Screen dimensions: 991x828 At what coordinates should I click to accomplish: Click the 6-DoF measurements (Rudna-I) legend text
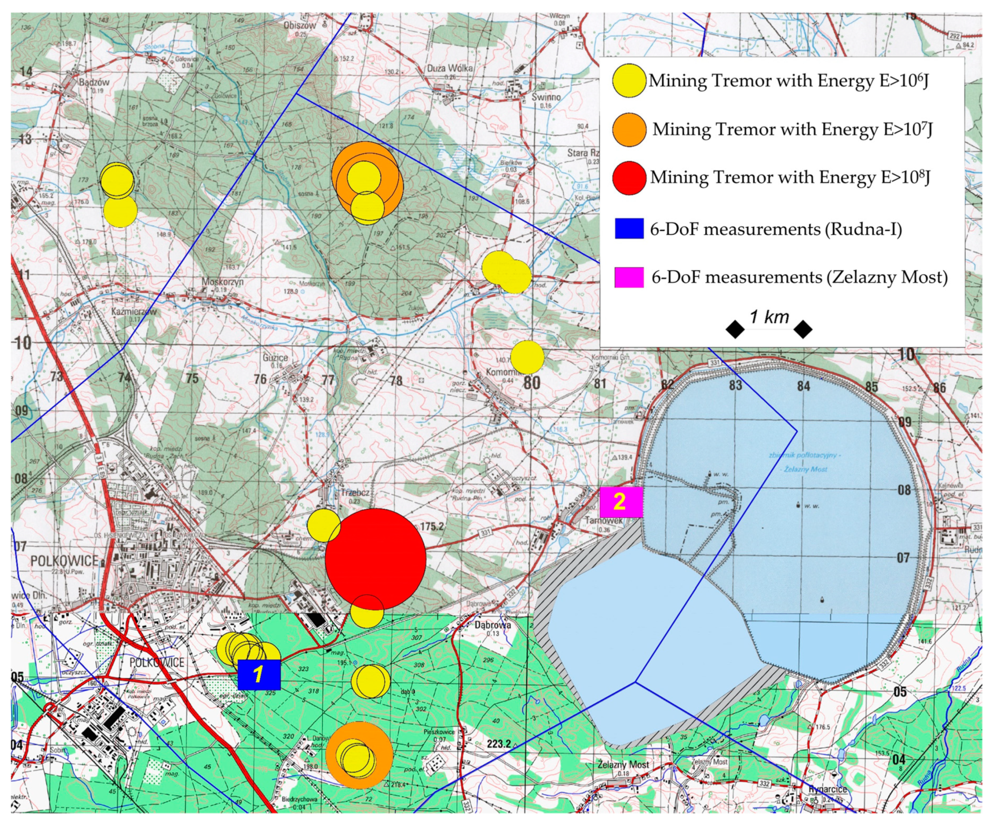coord(776,229)
